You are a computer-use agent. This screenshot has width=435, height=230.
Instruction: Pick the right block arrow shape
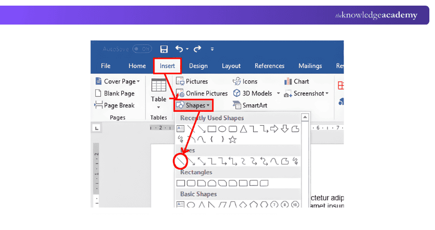[x=274, y=129]
